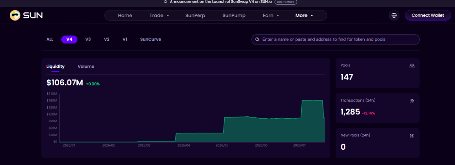This screenshot has height=165, width=455.
Task: Switch to the Volume chart tab
Action: coord(86,67)
